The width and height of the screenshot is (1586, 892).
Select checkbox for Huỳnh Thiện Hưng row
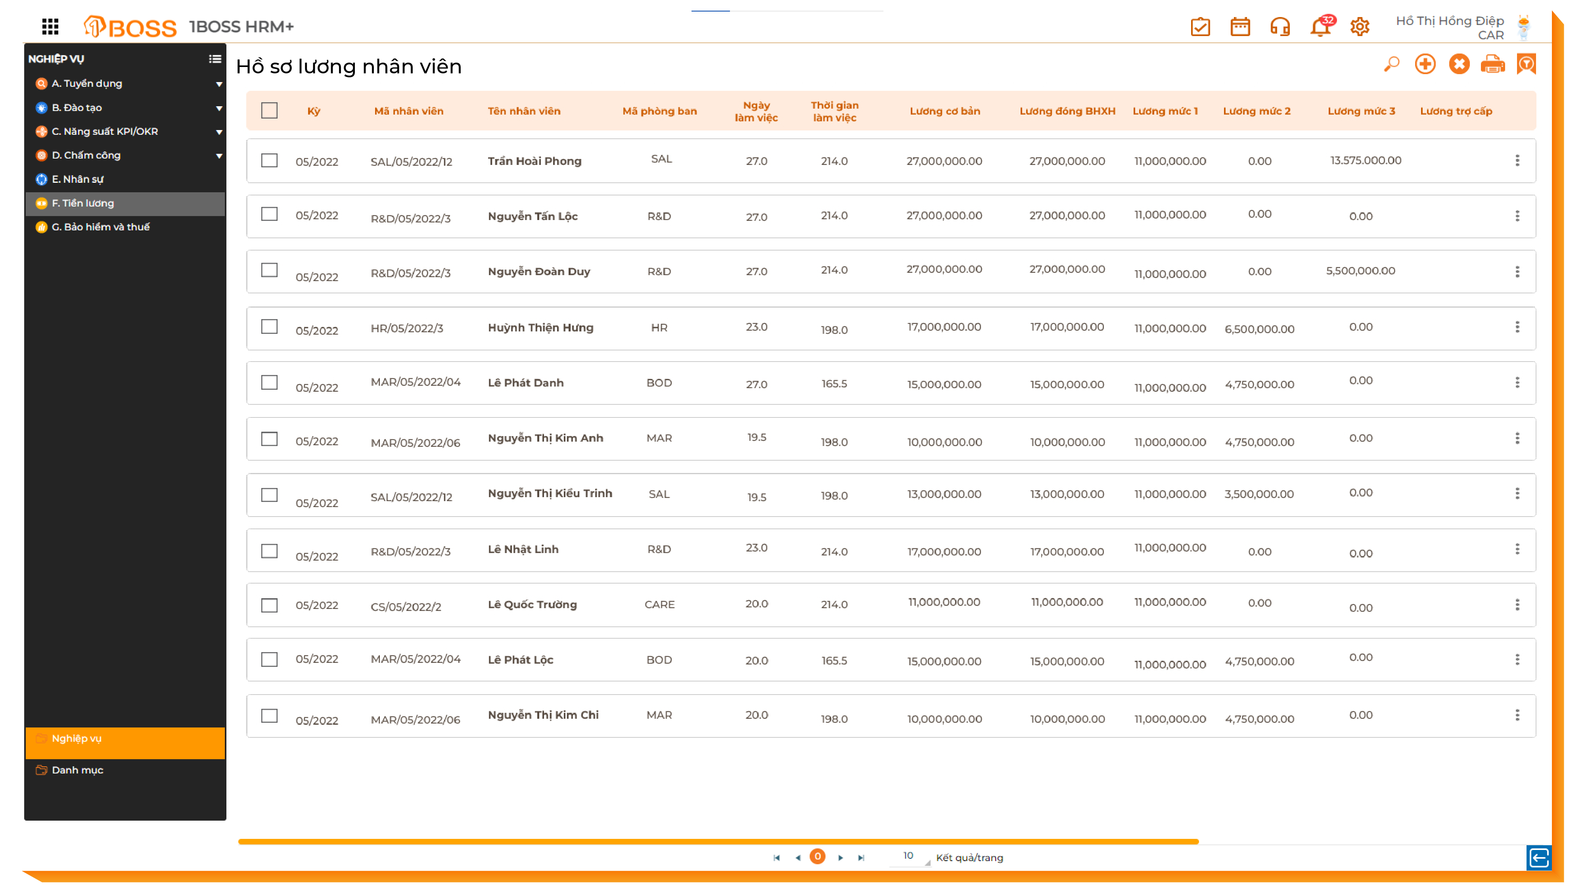(269, 327)
